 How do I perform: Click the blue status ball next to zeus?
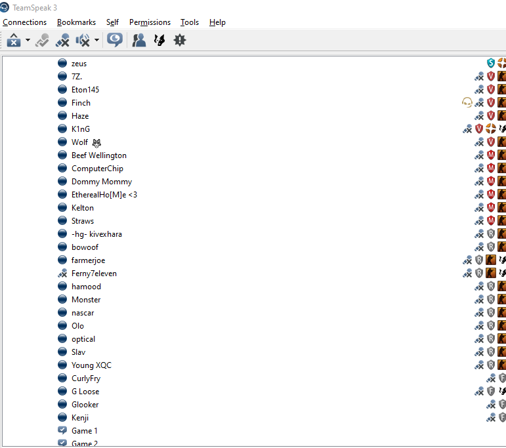click(x=62, y=63)
